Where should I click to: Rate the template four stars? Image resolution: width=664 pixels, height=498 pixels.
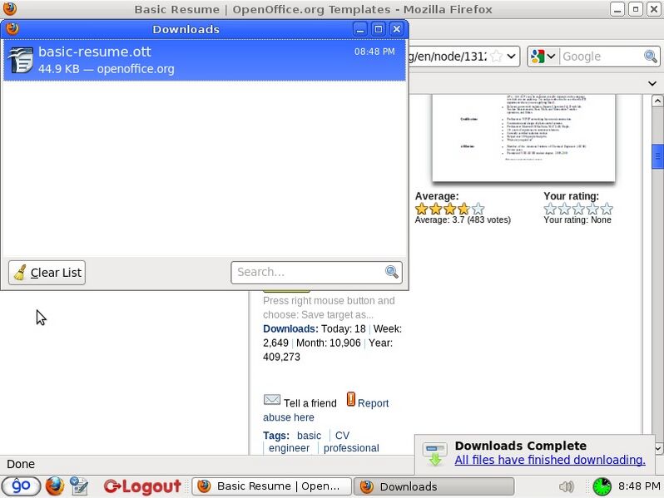592,209
